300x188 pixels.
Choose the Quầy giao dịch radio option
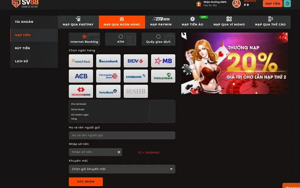pyautogui.click(x=158, y=37)
